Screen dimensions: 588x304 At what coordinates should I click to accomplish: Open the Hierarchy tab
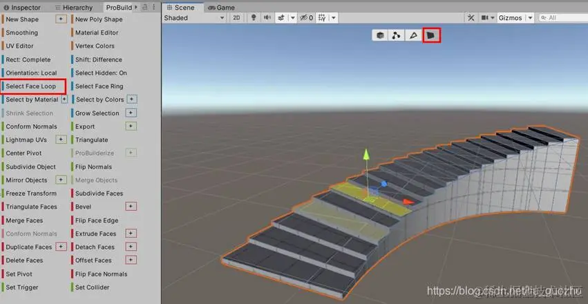74,8
